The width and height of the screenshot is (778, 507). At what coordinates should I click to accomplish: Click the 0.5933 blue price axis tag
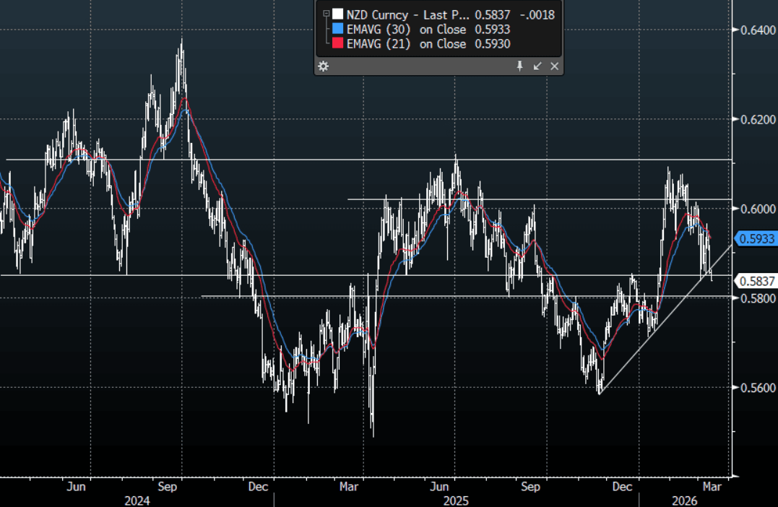pos(756,238)
